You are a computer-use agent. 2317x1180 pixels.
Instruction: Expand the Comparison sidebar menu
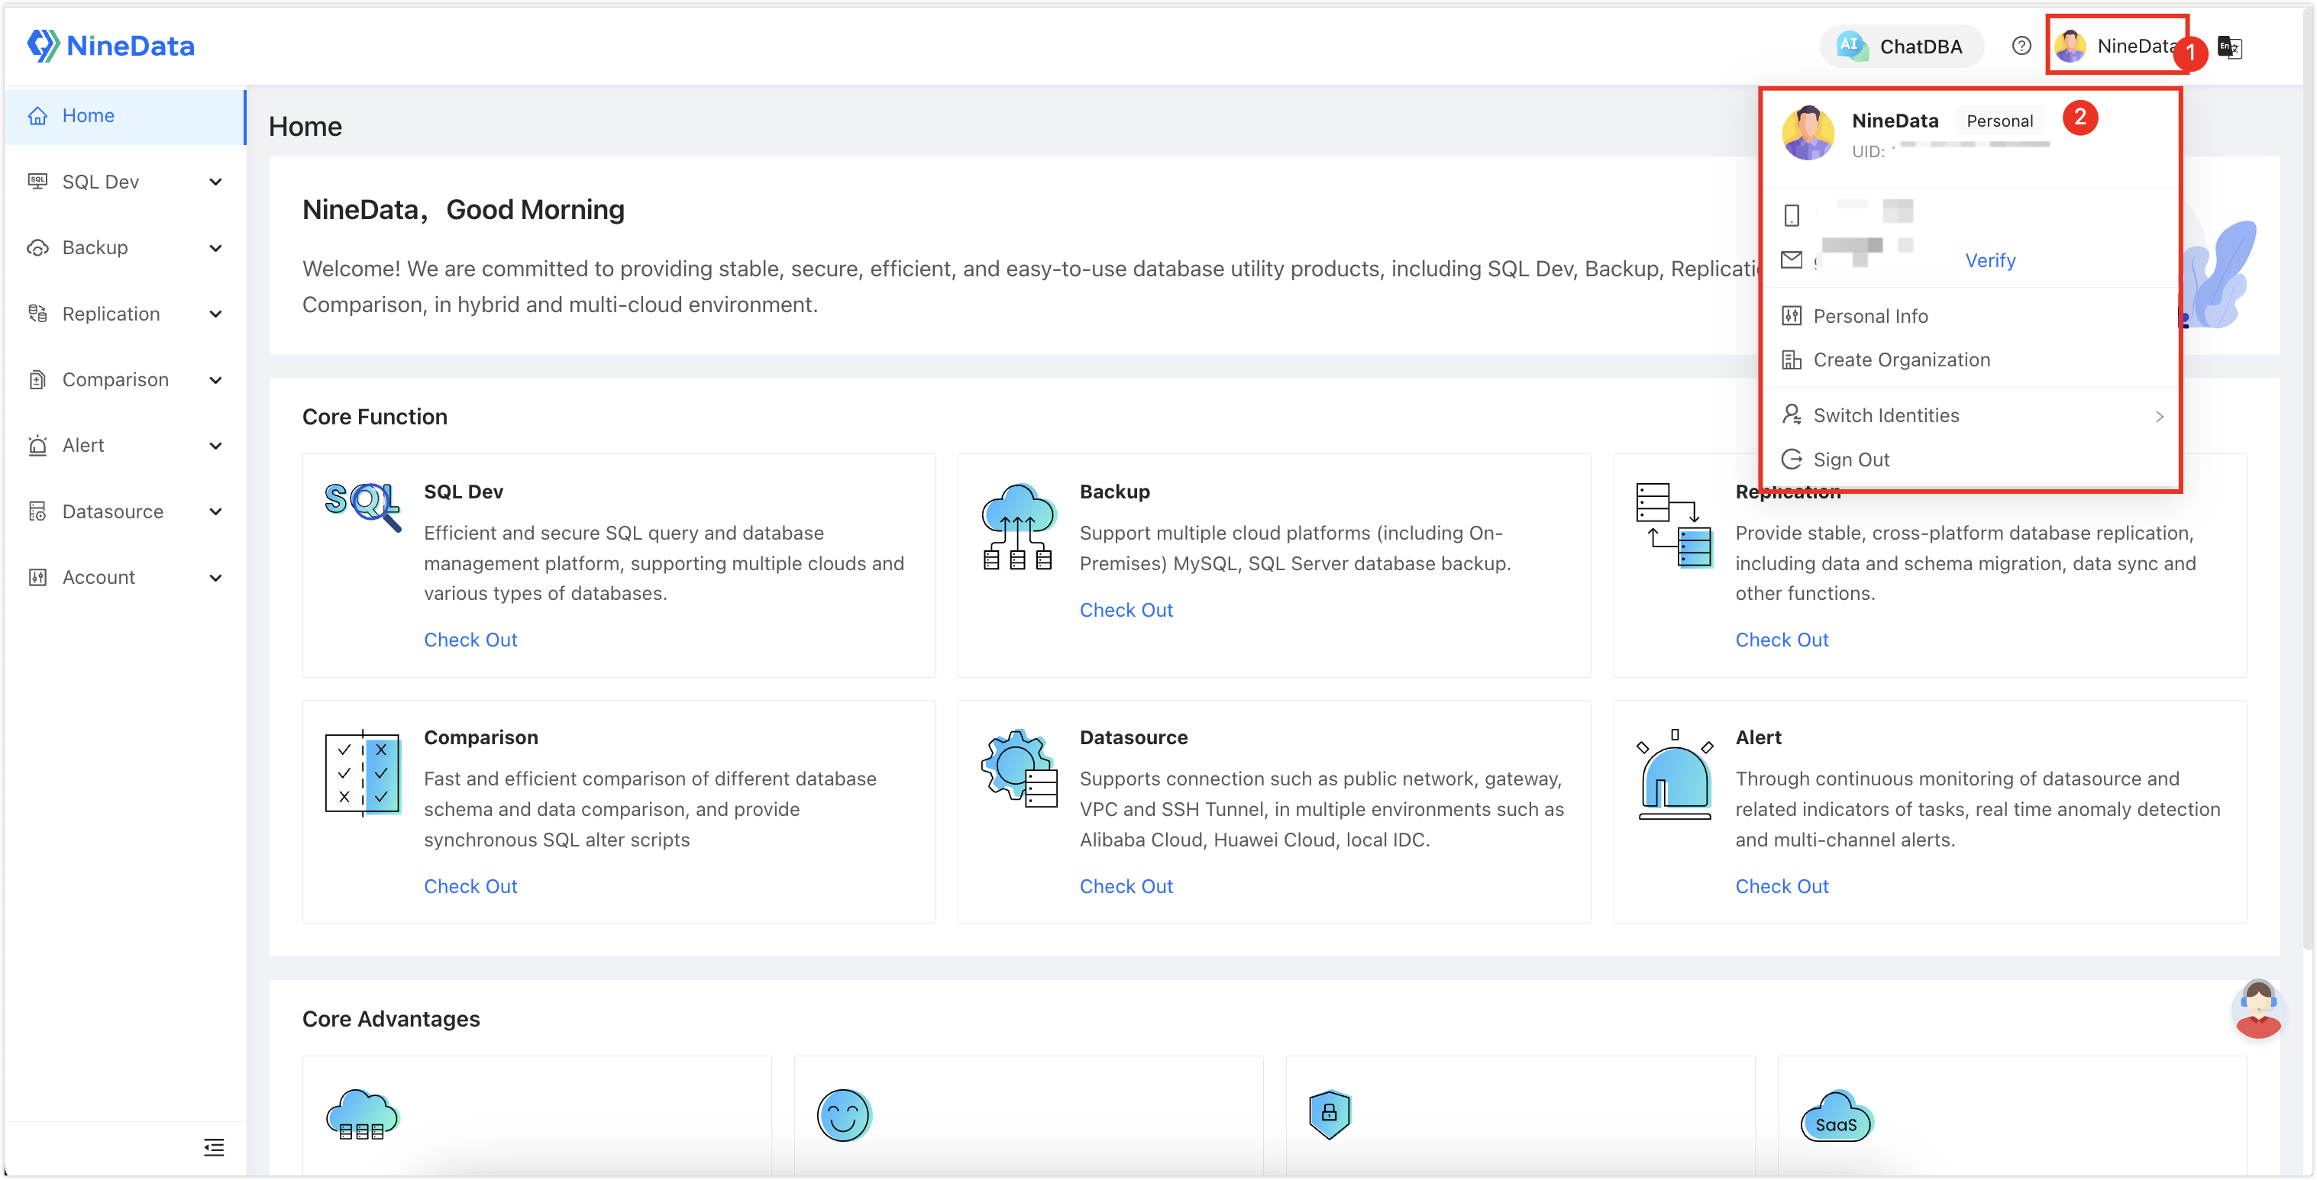point(216,380)
